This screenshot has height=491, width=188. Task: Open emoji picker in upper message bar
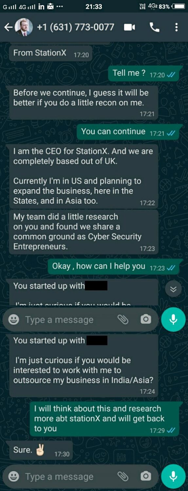[13, 319]
